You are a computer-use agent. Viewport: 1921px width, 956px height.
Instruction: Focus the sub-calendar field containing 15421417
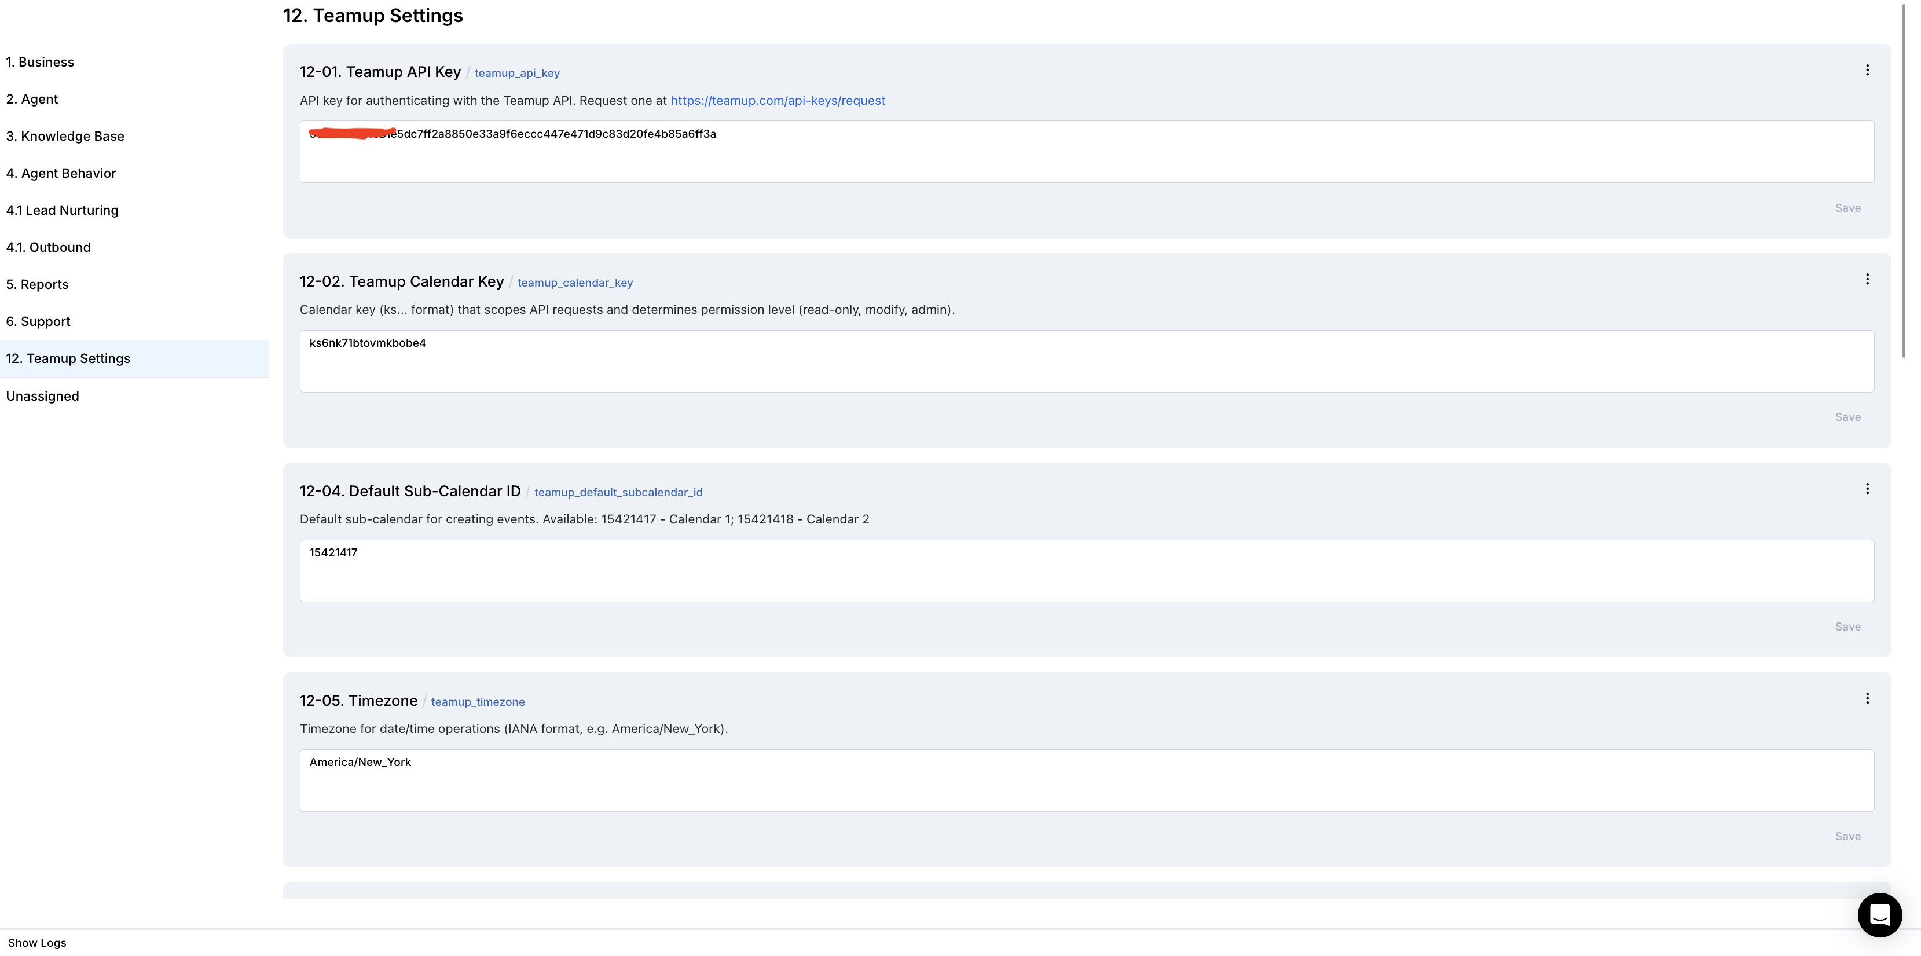click(x=1087, y=571)
